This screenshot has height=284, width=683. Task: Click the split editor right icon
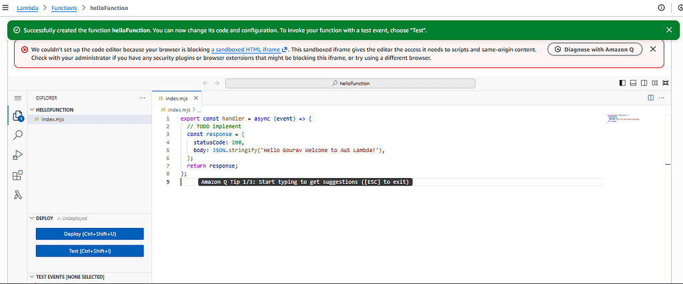pos(651,97)
